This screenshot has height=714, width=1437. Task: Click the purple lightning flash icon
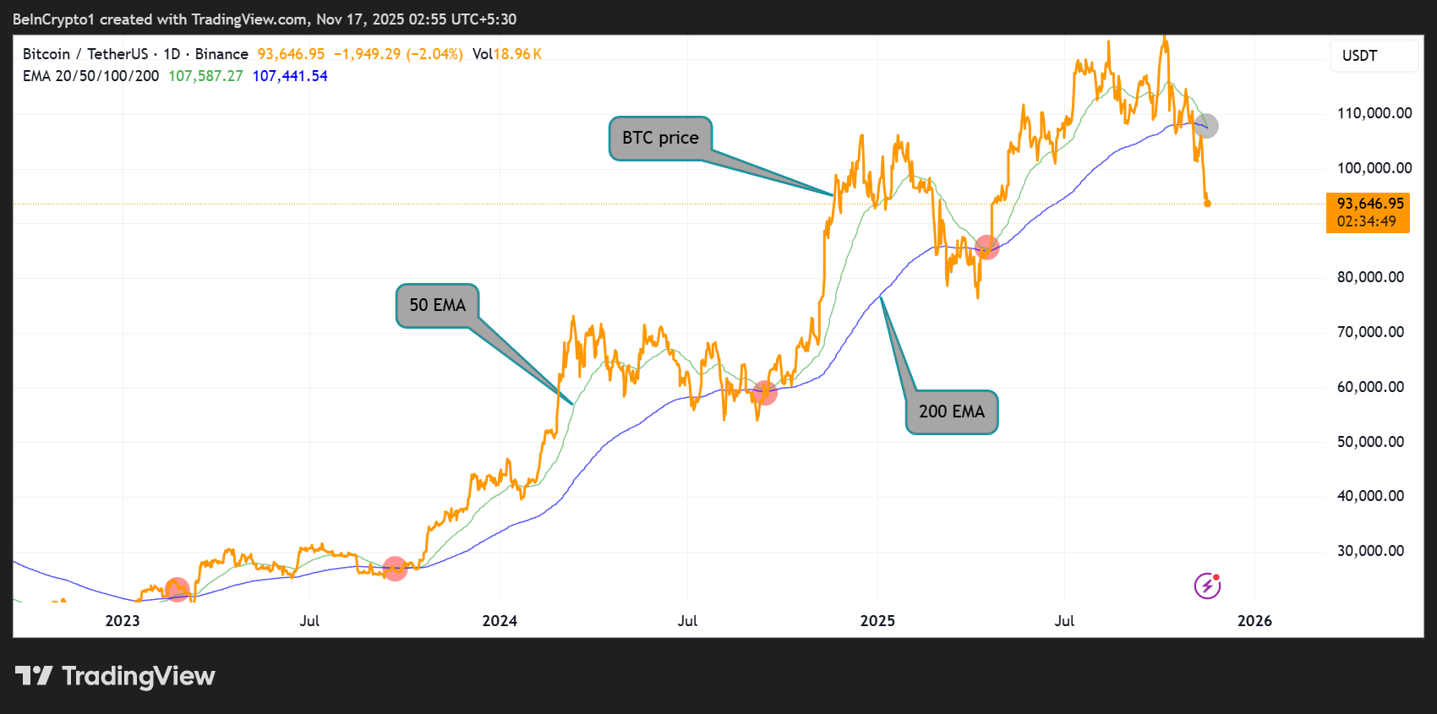tap(1207, 586)
